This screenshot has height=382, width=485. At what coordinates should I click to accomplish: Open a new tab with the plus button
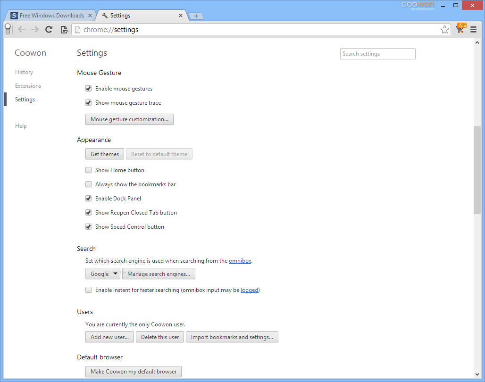point(196,16)
